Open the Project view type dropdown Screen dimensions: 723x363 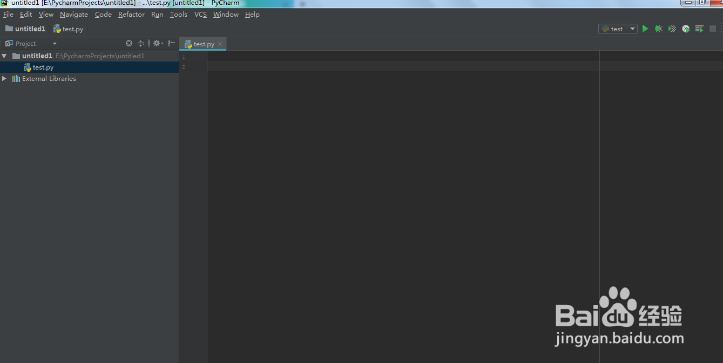pos(55,44)
